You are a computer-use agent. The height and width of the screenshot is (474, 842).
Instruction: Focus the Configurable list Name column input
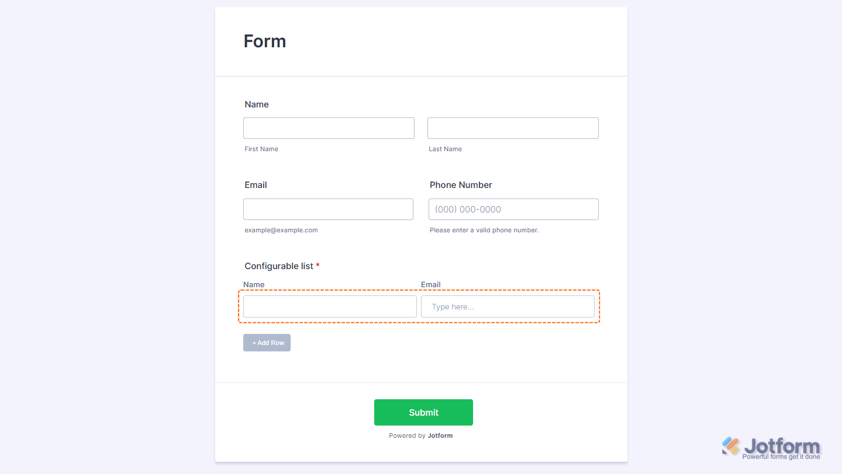tap(330, 306)
